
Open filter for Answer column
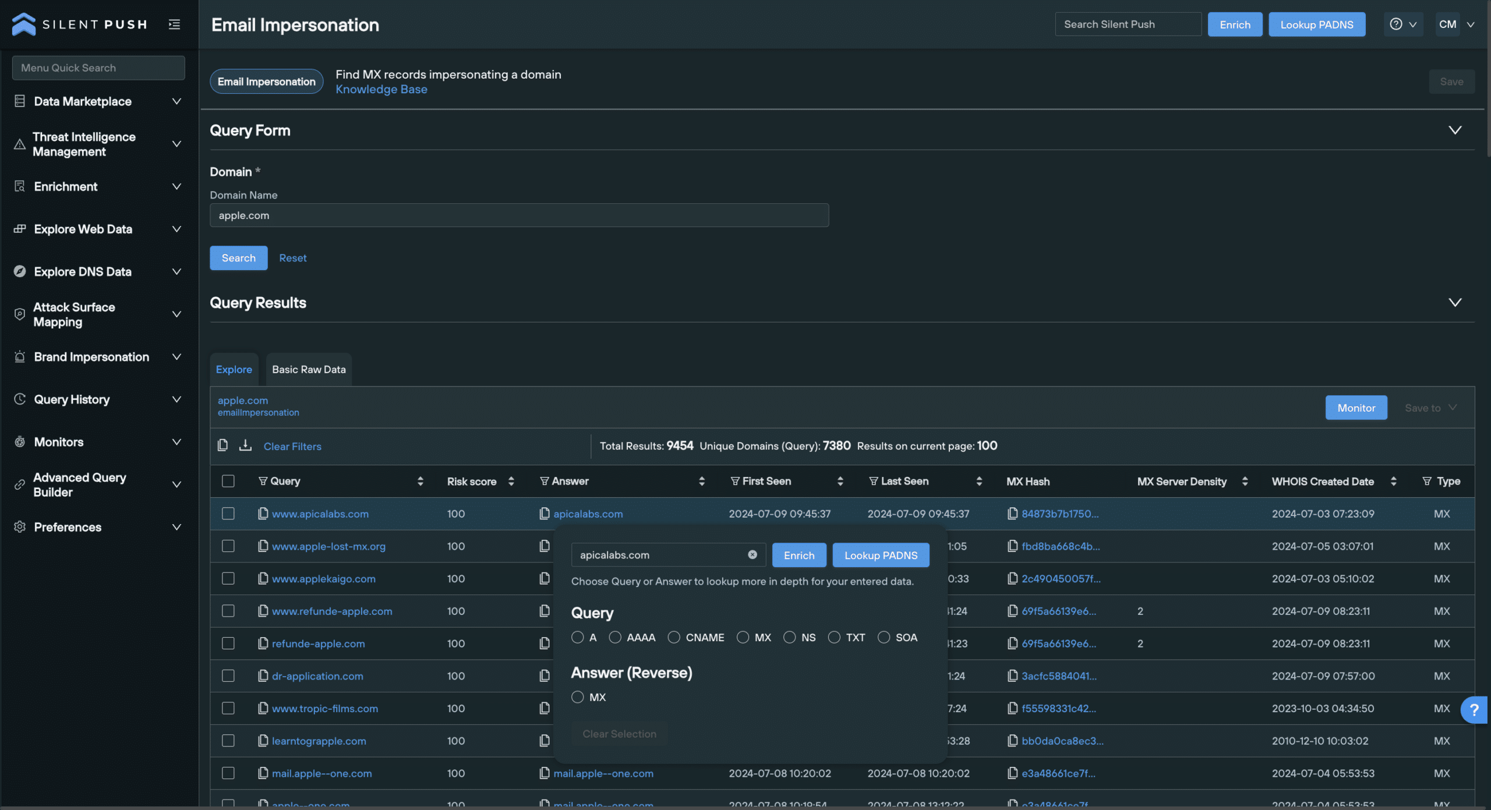(x=544, y=481)
